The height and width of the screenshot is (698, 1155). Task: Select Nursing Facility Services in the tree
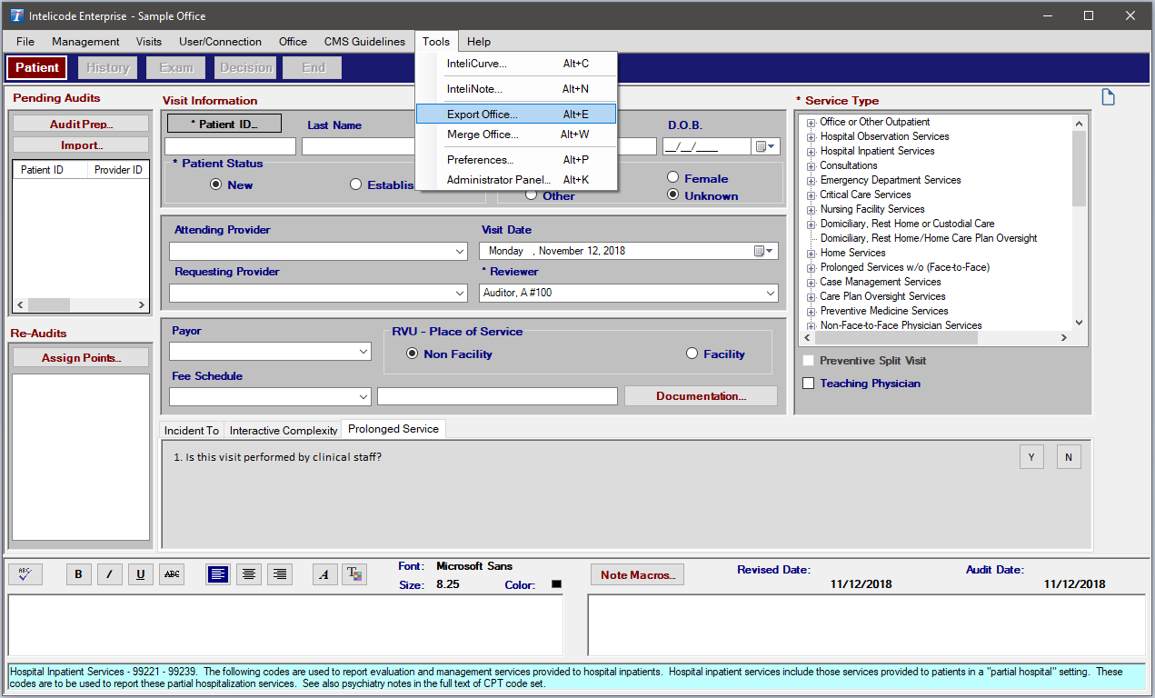click(x=872, y=209)
